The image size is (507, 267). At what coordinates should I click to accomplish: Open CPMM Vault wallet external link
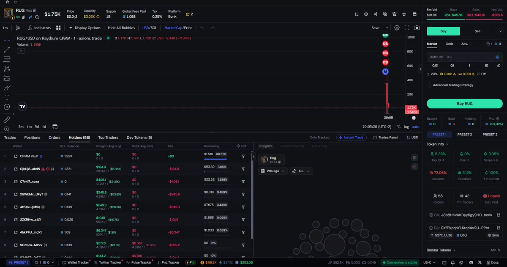pos(16,156)
